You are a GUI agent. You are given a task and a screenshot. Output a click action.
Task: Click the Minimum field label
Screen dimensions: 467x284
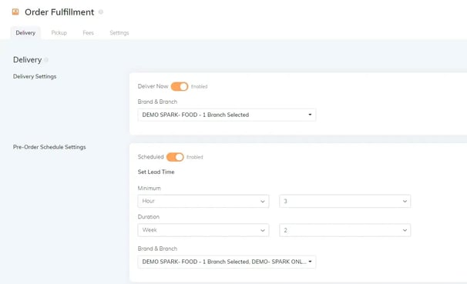pyautogui.click(x=149, y=189)
